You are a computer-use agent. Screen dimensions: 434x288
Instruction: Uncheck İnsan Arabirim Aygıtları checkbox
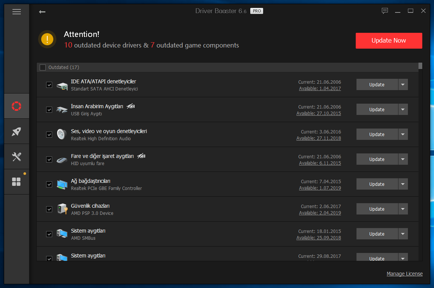pos(49,110)
